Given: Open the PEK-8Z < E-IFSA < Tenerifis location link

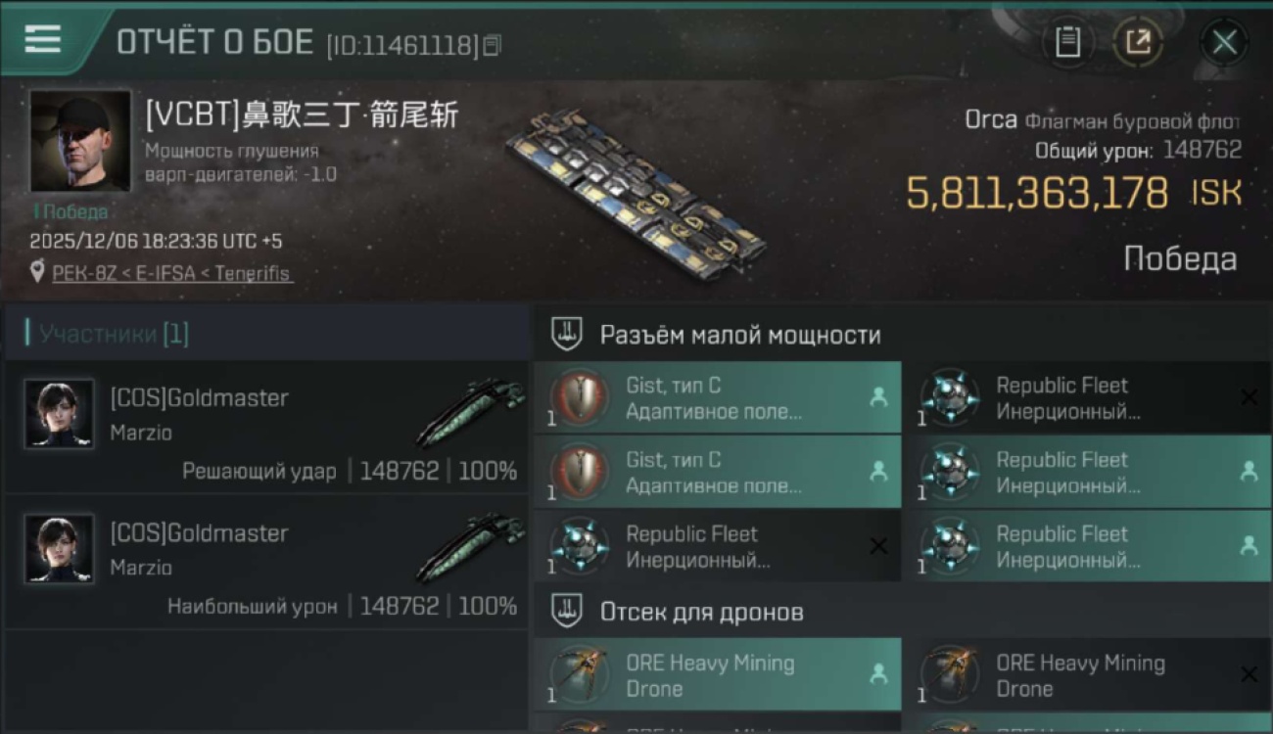Looking at the screenshot, I should [171, 273].
